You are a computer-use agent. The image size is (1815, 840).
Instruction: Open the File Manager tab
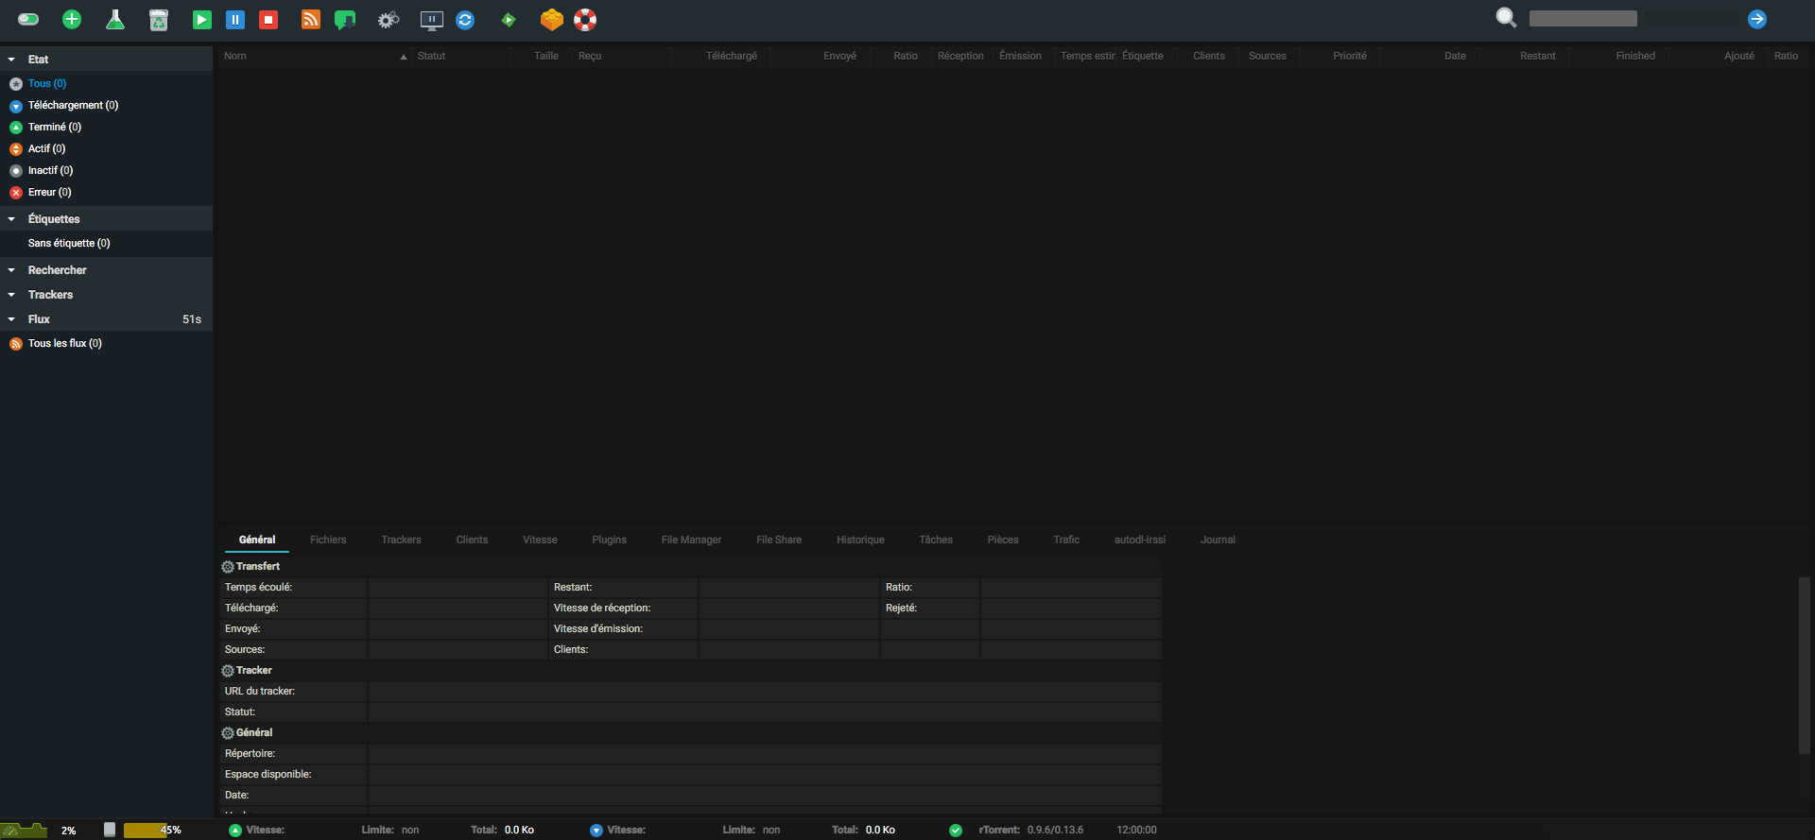[691, 540]
